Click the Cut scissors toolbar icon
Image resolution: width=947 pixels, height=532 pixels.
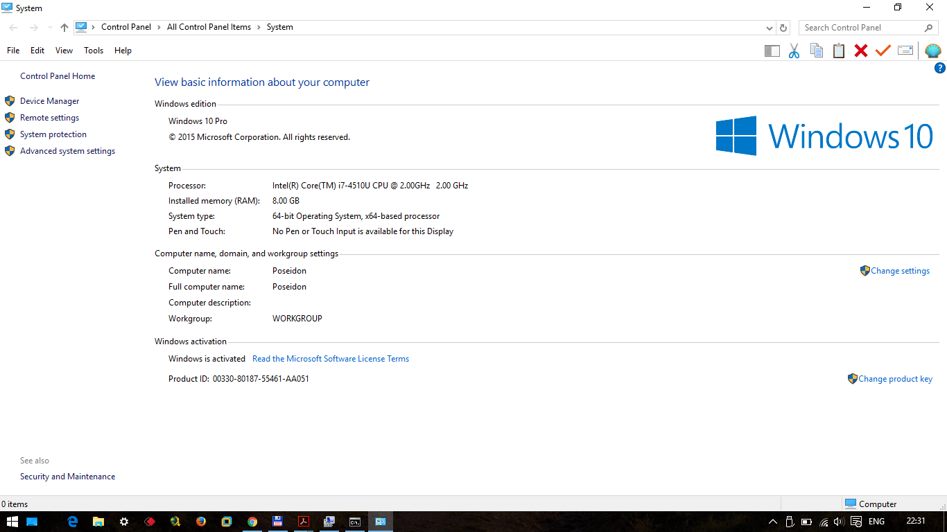coord(794,51)
